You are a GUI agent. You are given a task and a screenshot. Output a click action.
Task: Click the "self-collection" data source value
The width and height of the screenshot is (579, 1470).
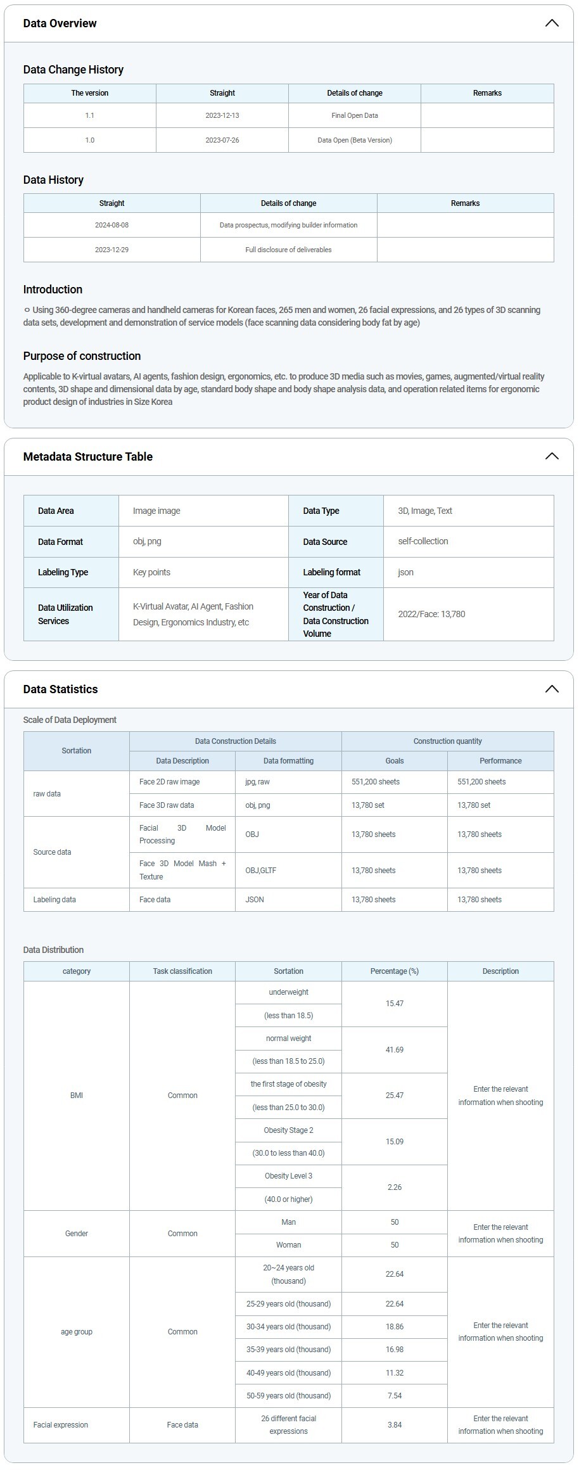tap(423, 541)
